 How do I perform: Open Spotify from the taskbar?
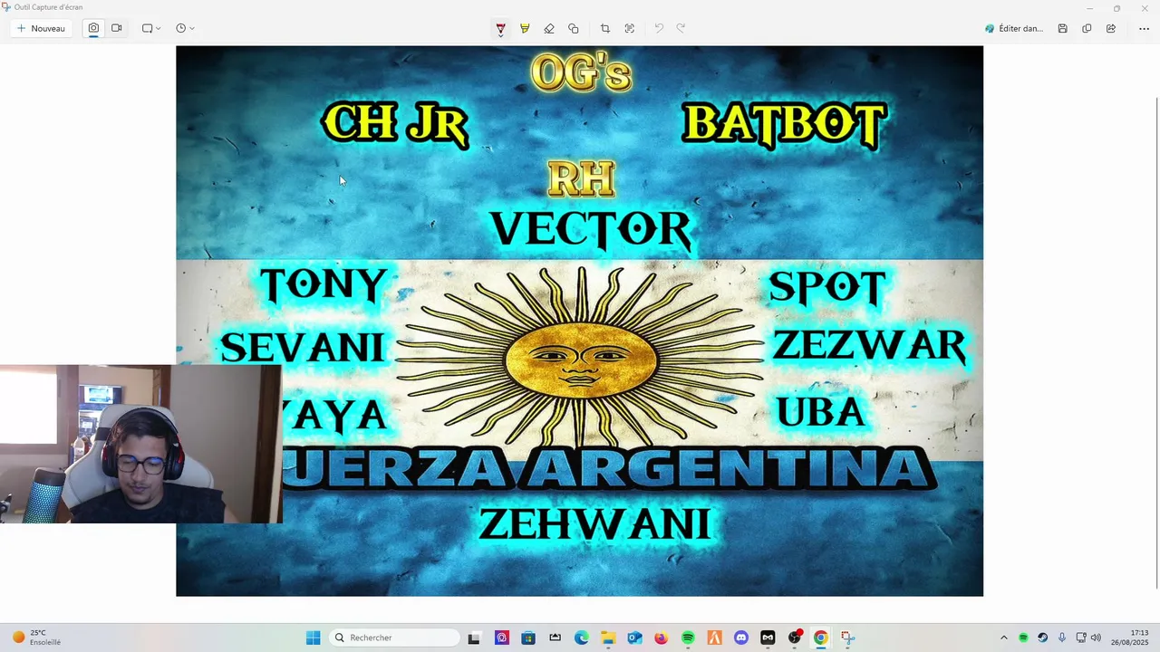click(688, 638)
